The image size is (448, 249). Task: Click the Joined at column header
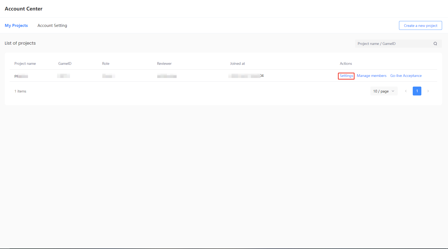click(x=237, y=64)
